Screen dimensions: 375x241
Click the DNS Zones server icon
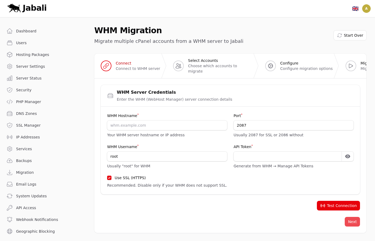[x=10, y=114]
